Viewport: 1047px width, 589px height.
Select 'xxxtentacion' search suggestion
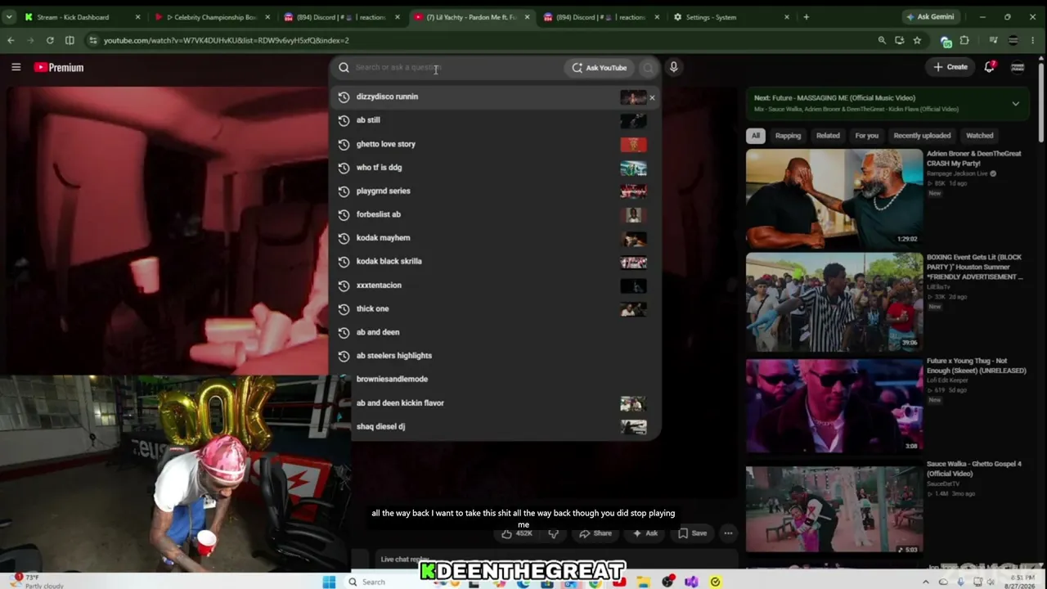click(496, 286)
